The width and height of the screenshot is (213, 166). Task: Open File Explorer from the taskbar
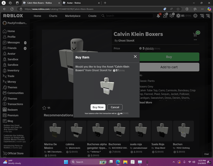(125, 162)
